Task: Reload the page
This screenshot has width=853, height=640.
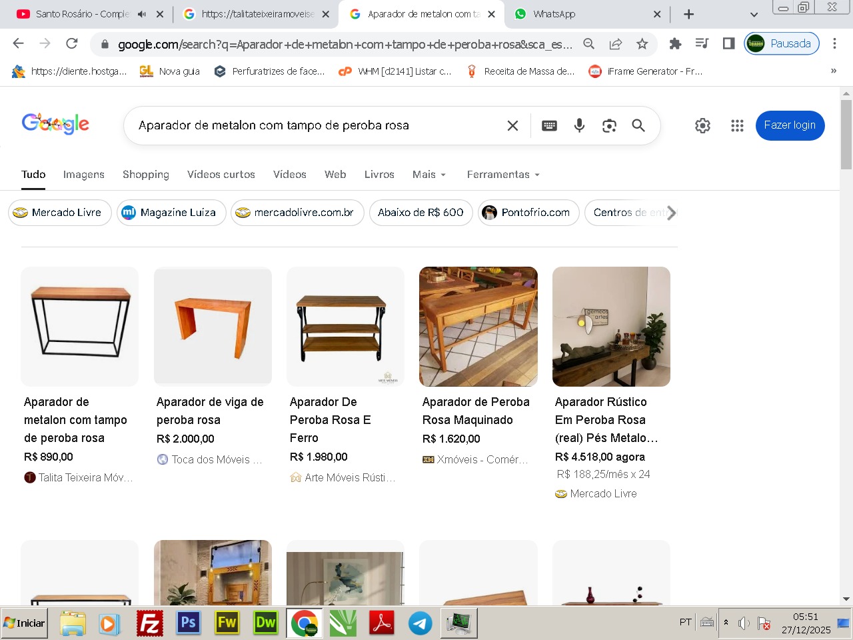Action: 72,44
